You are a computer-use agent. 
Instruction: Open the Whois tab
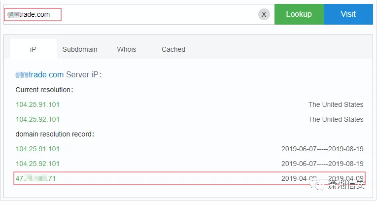(127, 49)
